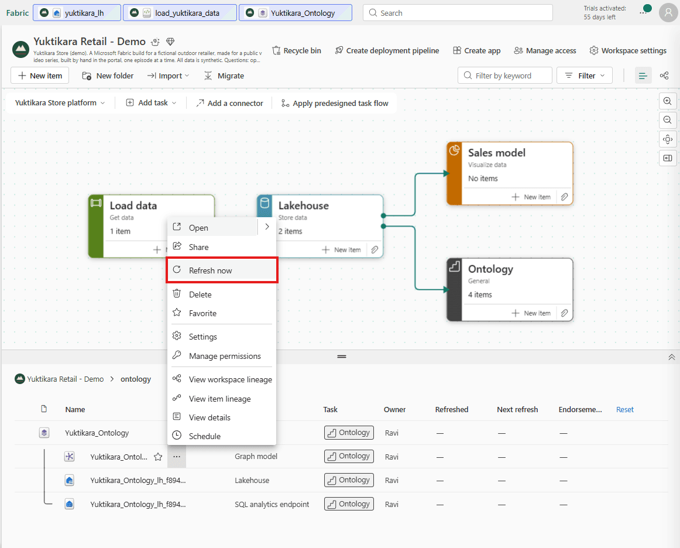
Task: Click the Load data card green icon
Action: [96, 203]
